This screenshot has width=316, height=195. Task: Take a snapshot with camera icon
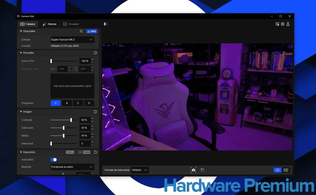[193, 170]
